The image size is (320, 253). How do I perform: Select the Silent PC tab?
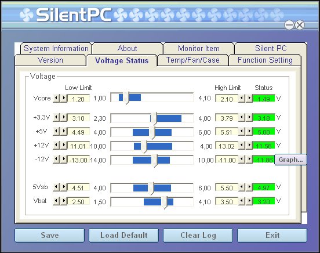tap(271, 48)
